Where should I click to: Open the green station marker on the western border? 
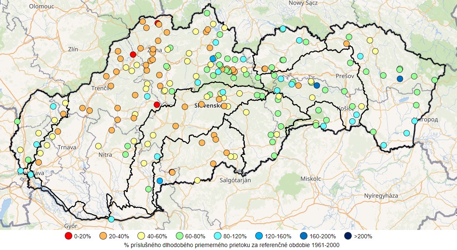[17, 121]
